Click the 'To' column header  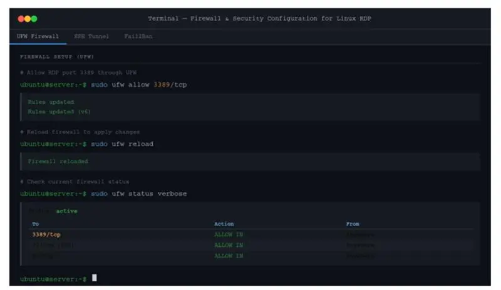[35, 224]
